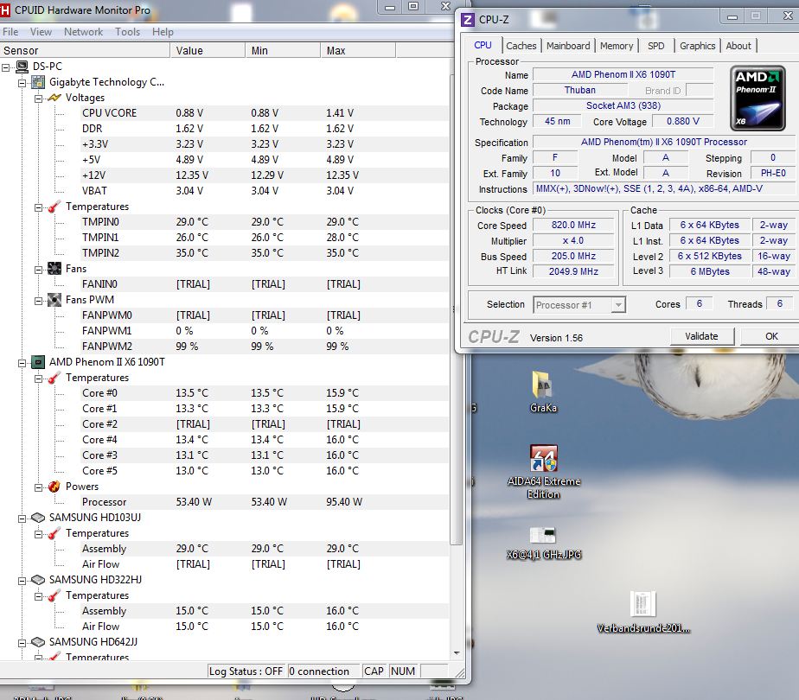The image size is (799, 700).
Task: Click the Max column header
Action: click(x=358, y=50)
